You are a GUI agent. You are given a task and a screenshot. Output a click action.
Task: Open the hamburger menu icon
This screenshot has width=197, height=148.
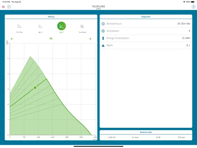click(x=4, y=7)
